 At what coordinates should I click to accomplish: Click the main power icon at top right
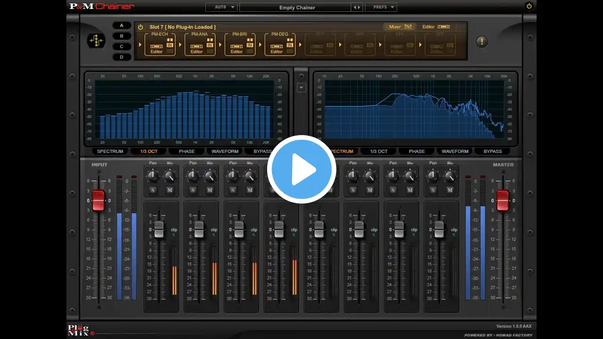529,6
